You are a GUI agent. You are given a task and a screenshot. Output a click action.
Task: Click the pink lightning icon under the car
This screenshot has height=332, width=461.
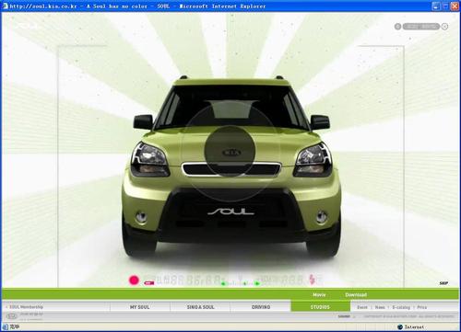pyautogui.click(x=313, y=279)
